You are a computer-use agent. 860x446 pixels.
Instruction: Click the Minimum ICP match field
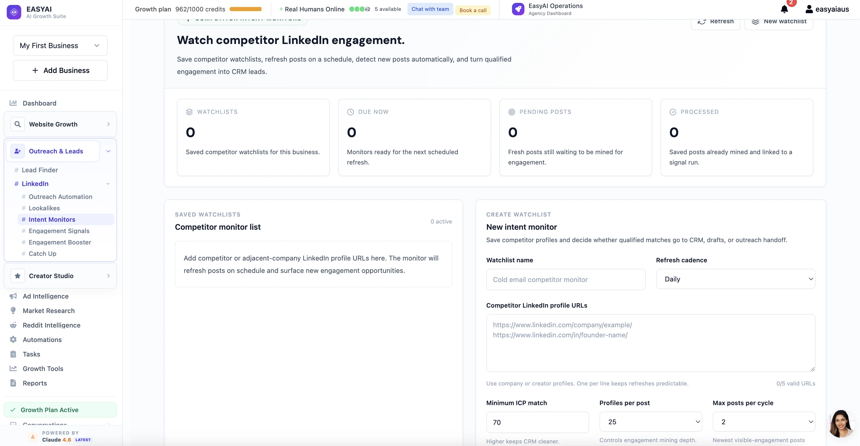point(538,422)
